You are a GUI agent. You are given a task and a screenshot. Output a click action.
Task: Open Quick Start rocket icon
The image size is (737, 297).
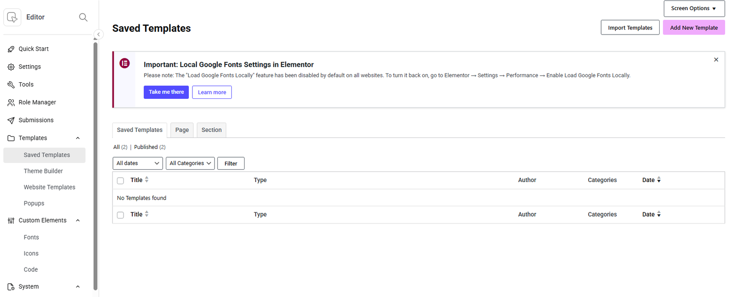pyautogui.click(x=11, y=49)
